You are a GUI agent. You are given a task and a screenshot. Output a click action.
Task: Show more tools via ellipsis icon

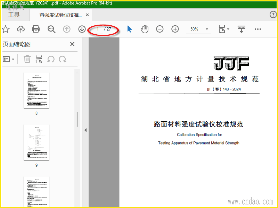click(257, 29)
